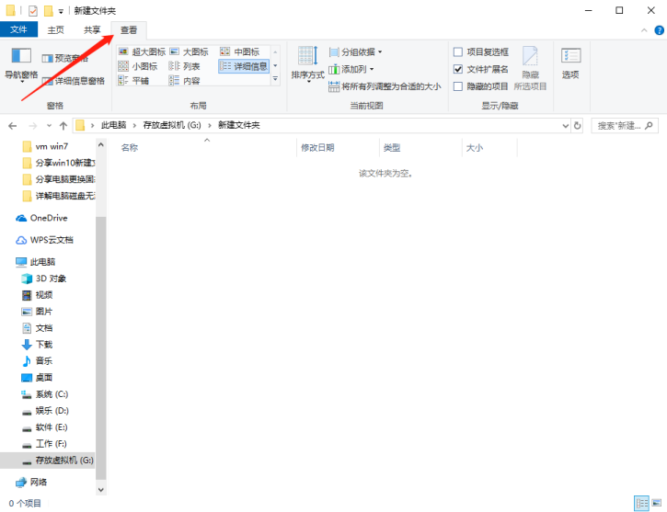The width and height of the screenshot is (667, 512).
Task: Open the 选项 folder options icon
Action: pyautogui.click(x=570, y=63)
